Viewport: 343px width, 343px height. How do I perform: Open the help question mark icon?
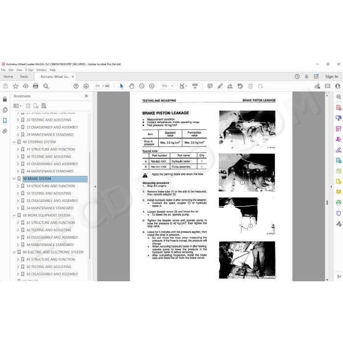point(297,76)
